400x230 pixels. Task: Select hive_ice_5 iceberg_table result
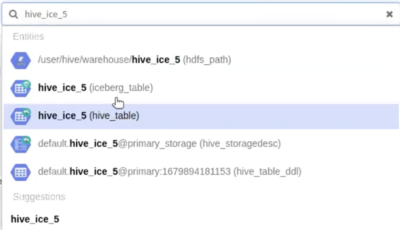[62, 88]
